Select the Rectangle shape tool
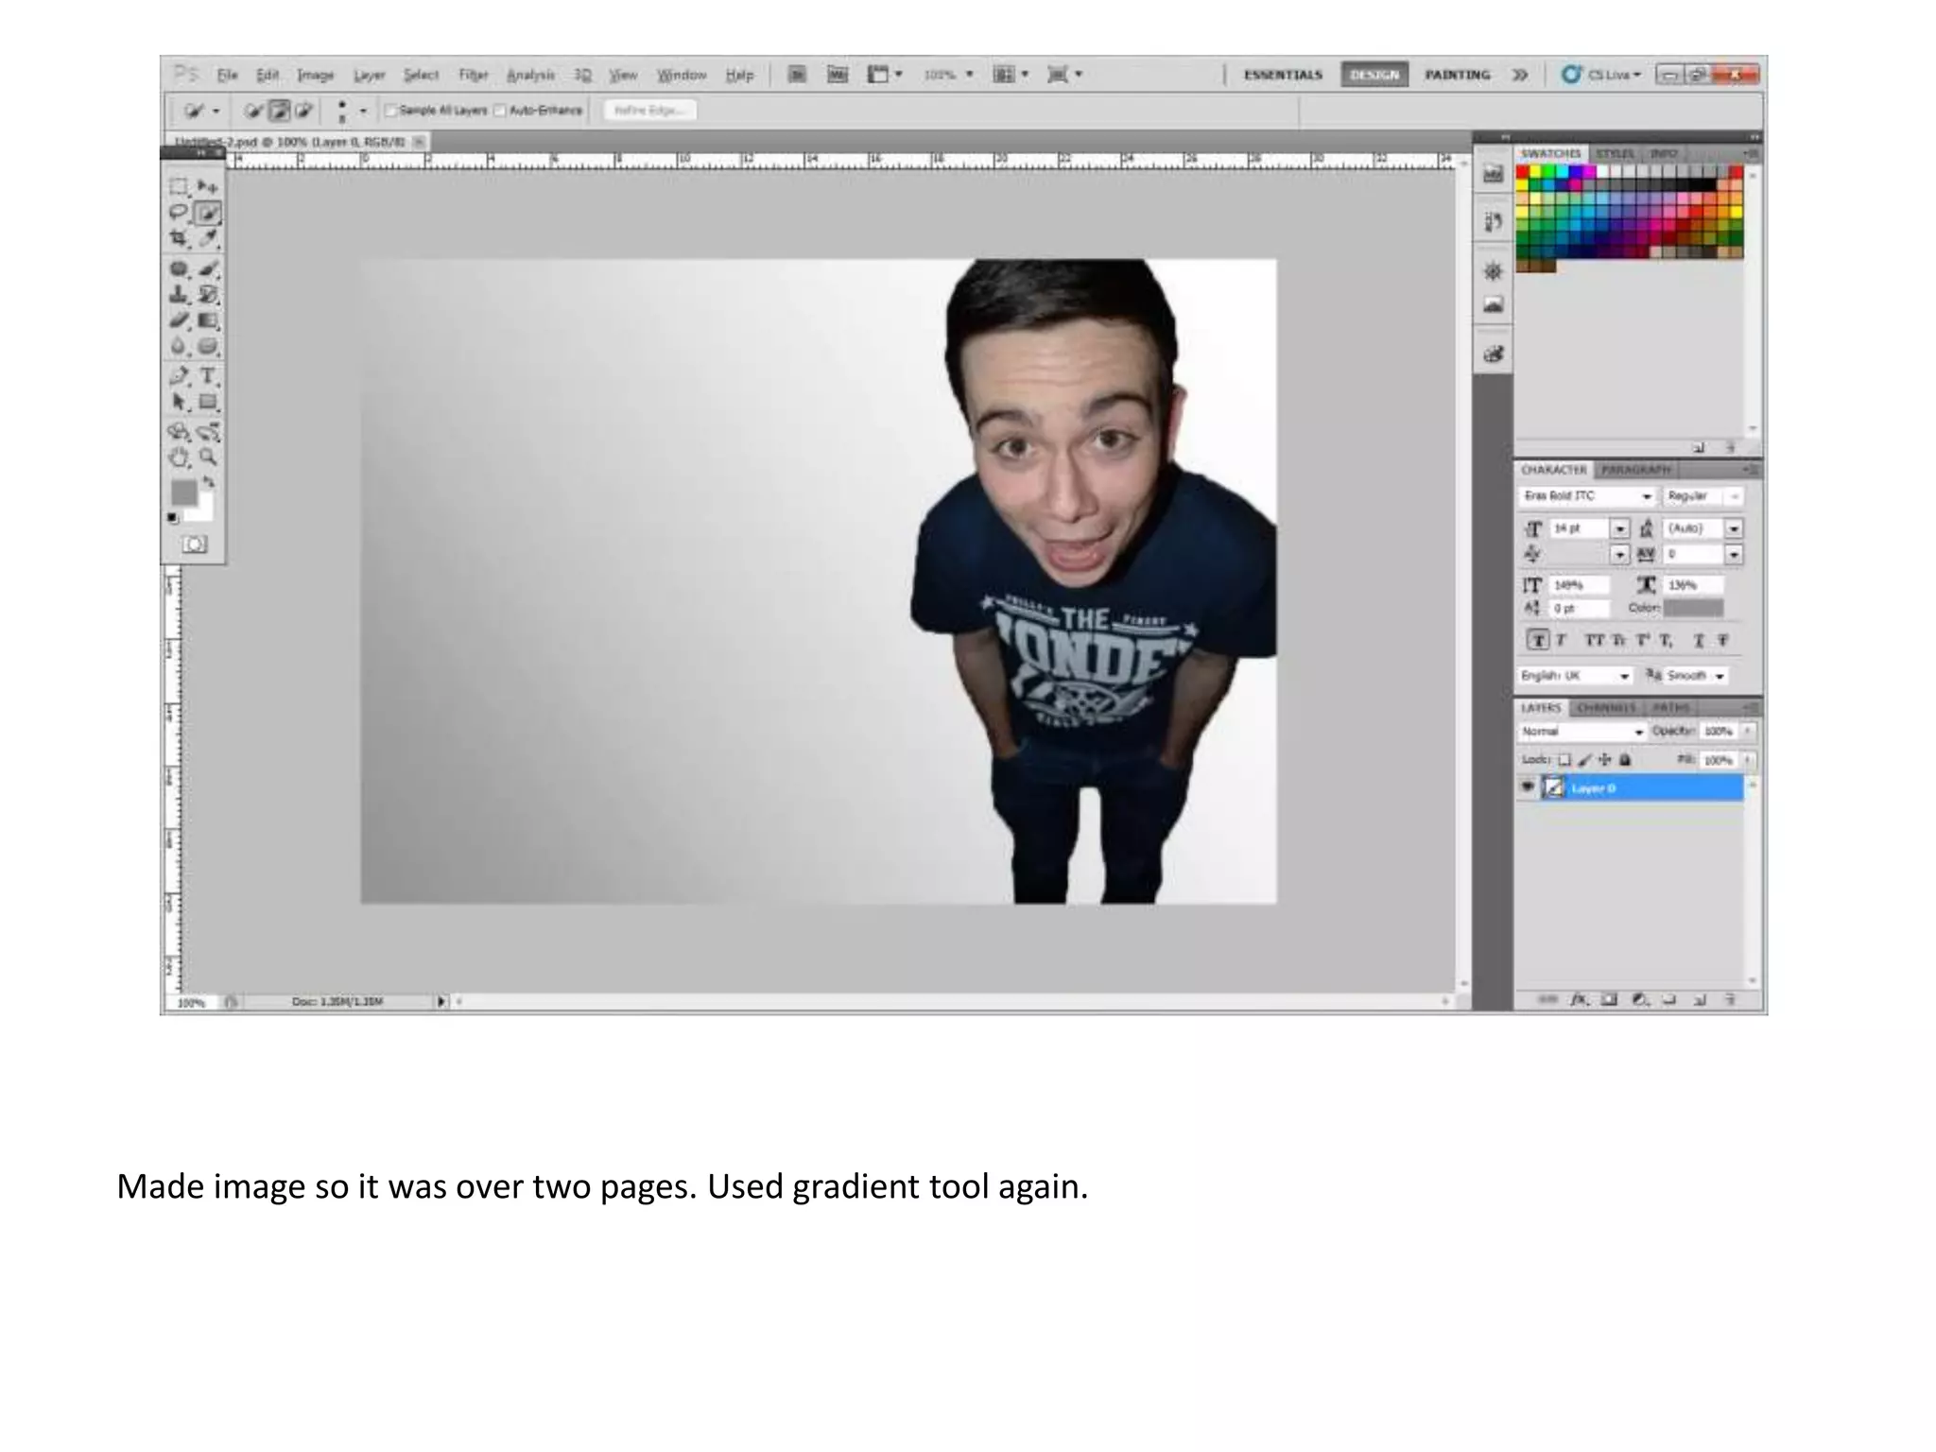This screenshot has width=1936, height=1452. [208, 402]
